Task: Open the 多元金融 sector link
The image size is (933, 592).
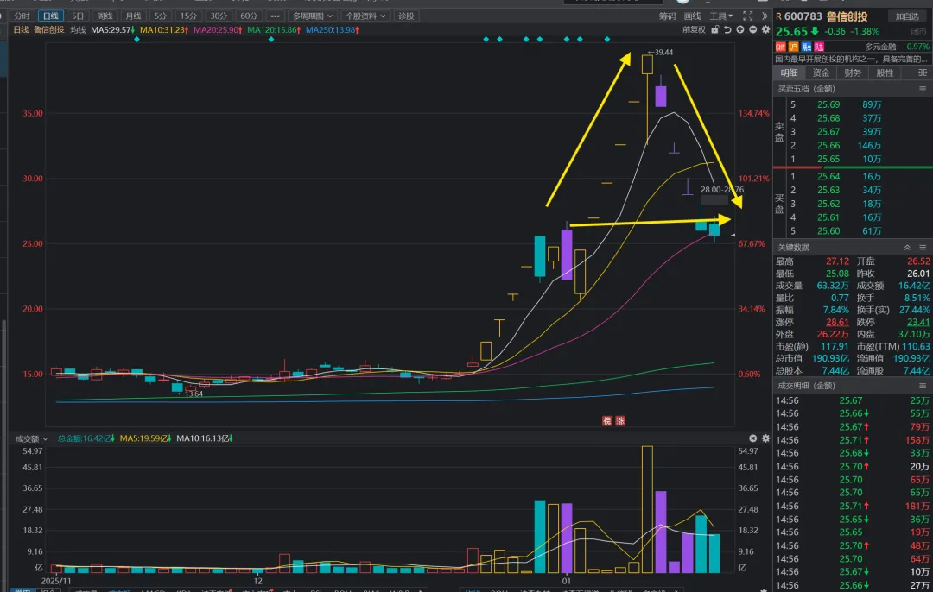Action: tap(881, 47)
